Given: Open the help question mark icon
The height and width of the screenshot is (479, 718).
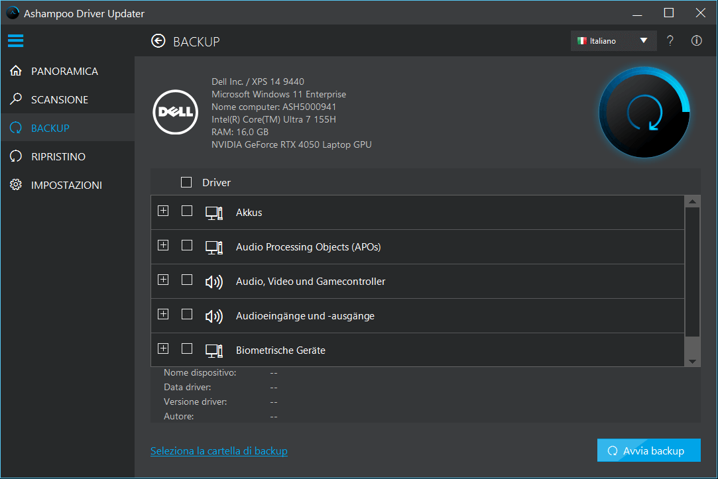Looking at the screenshot, I should [x=670, y=40].
